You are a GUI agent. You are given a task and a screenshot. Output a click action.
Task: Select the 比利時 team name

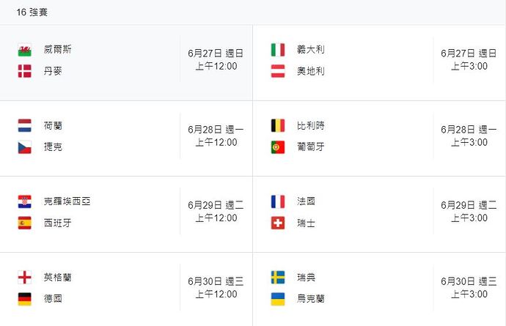(x=311, y=125)
